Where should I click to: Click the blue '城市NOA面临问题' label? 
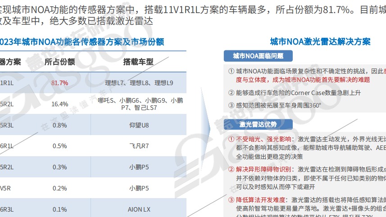258,56
